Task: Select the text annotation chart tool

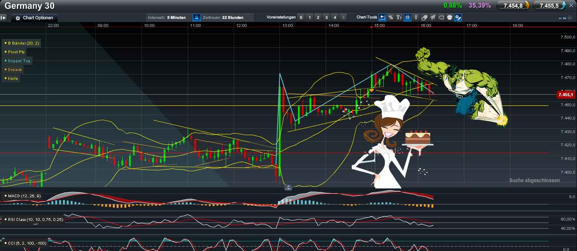Action: tap(399, 17)
